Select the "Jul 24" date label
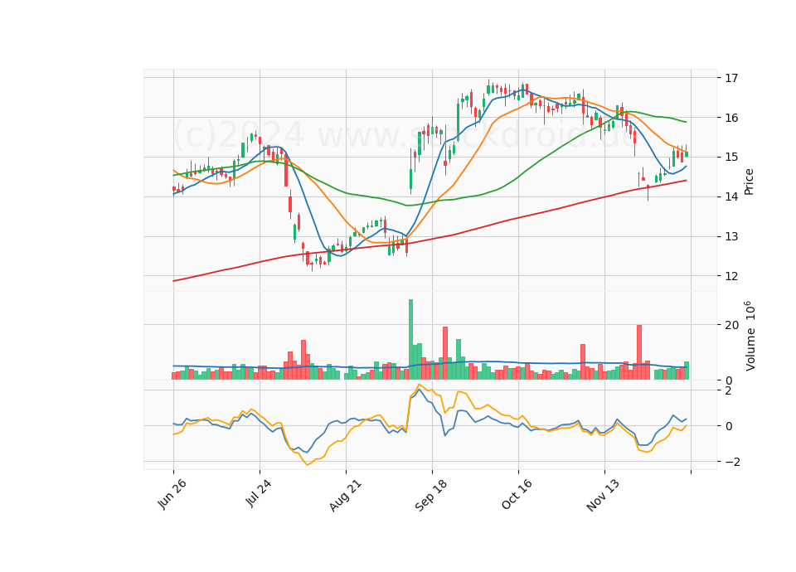 tap(259, 492)
